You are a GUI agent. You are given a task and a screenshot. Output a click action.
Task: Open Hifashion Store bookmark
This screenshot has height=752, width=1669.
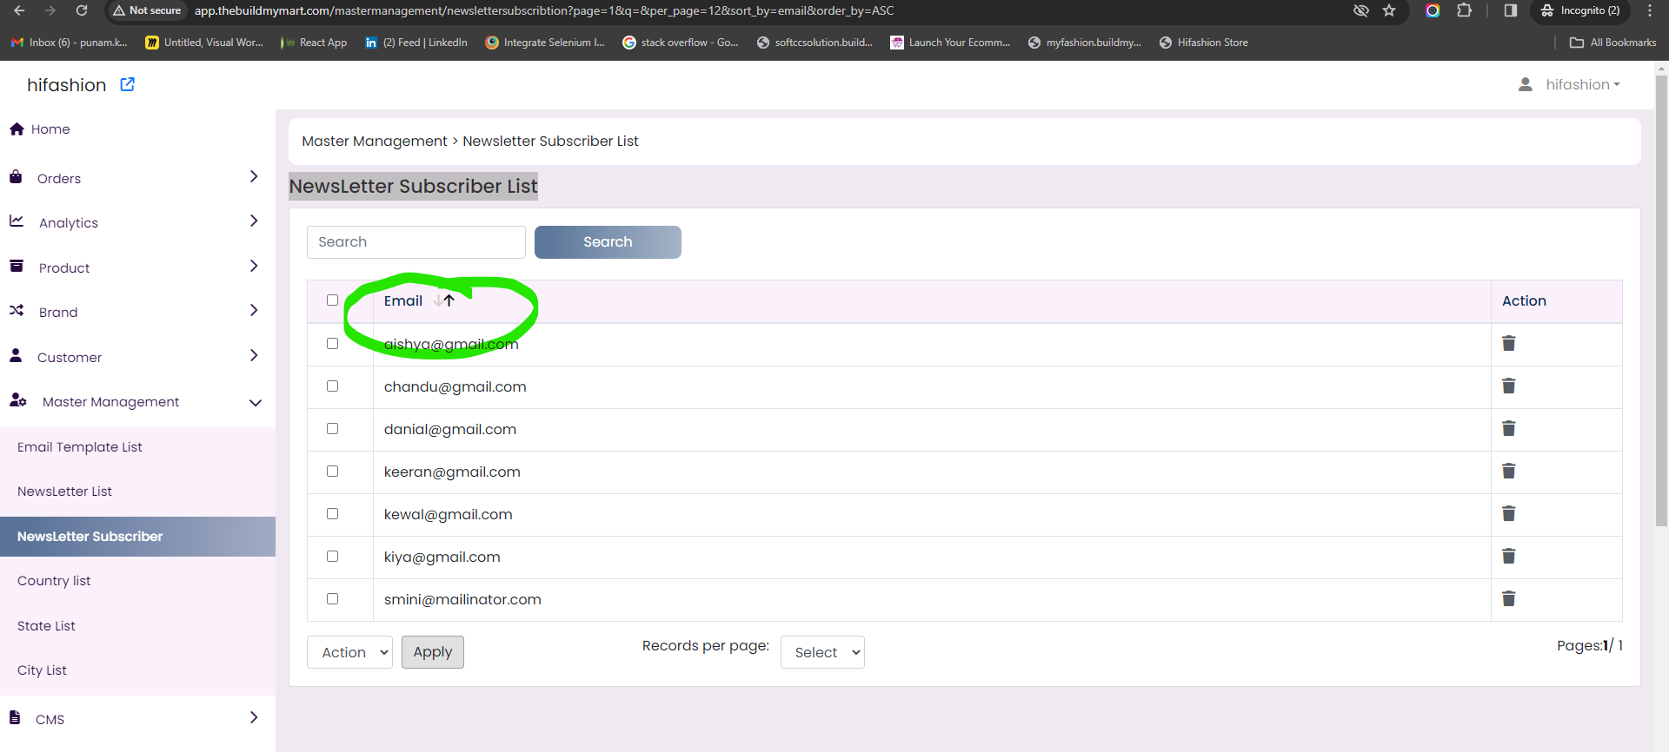coord(1204,43)
